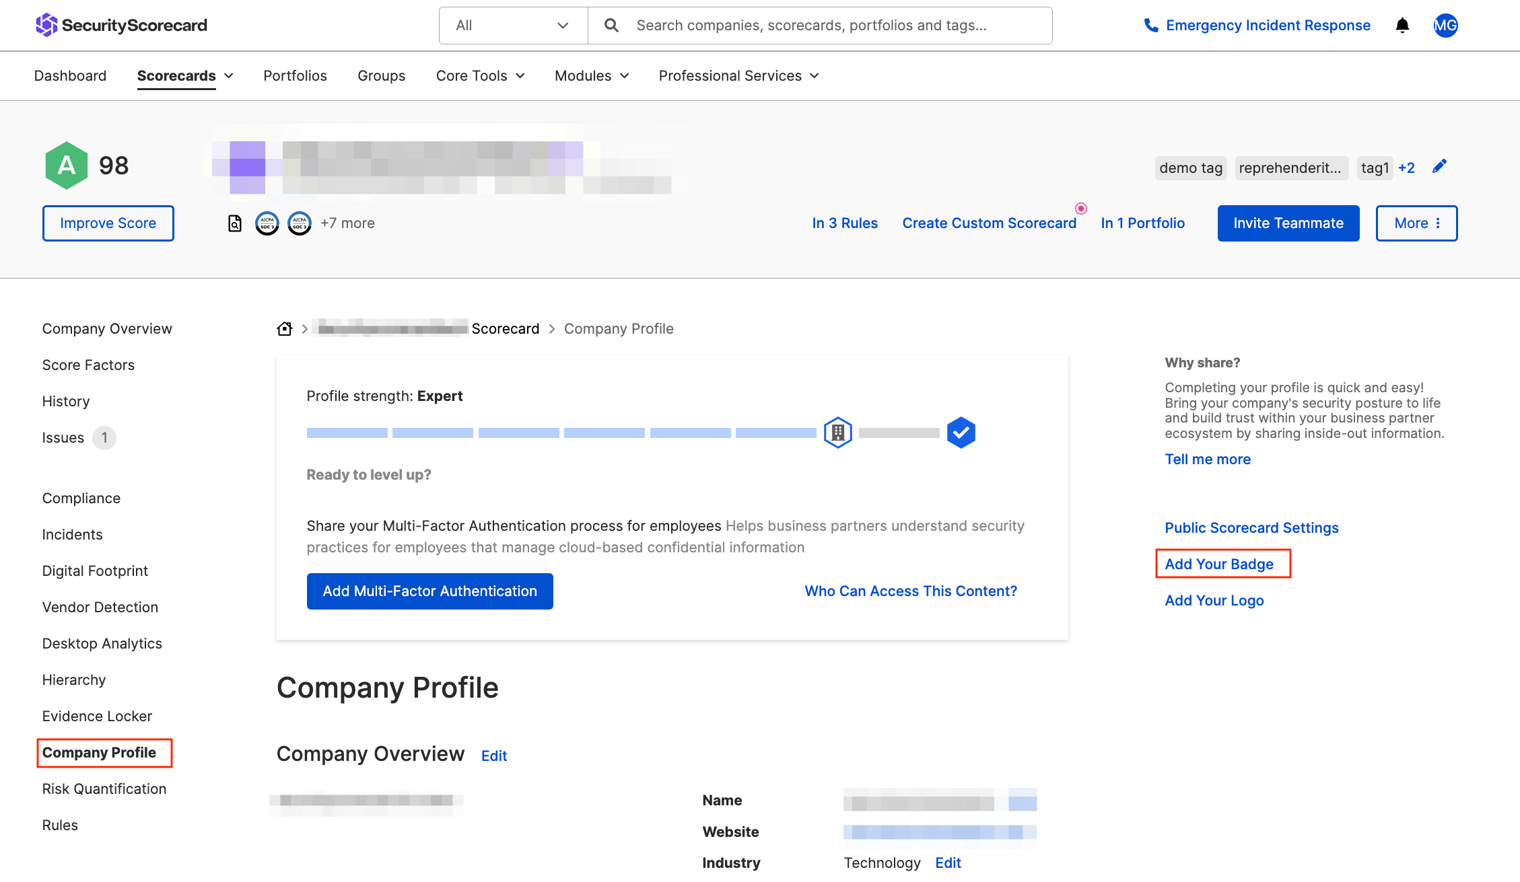The height and width of the screenshot is (882, 1520).
Task: Click the home breadcrumb icon
Action: click(285, 328)
